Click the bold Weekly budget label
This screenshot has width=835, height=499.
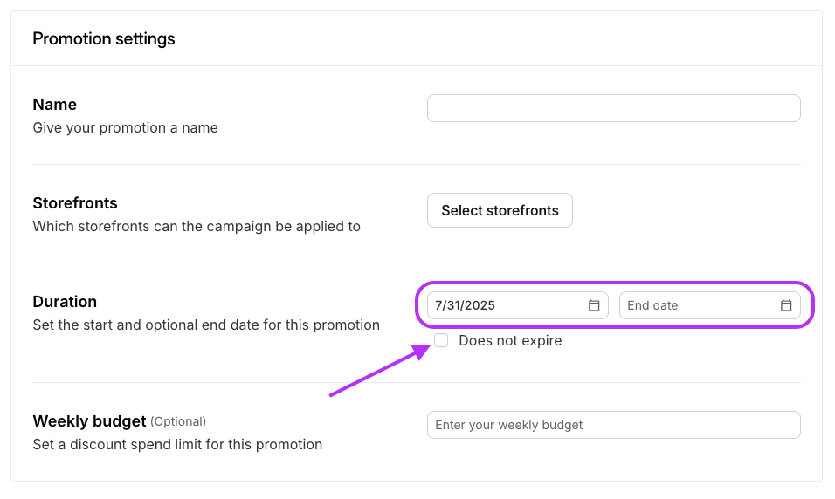click(x=89, y=421)
